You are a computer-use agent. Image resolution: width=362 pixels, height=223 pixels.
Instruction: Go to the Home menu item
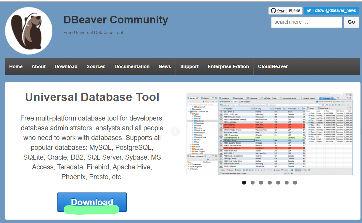click(x=16, y=66)
